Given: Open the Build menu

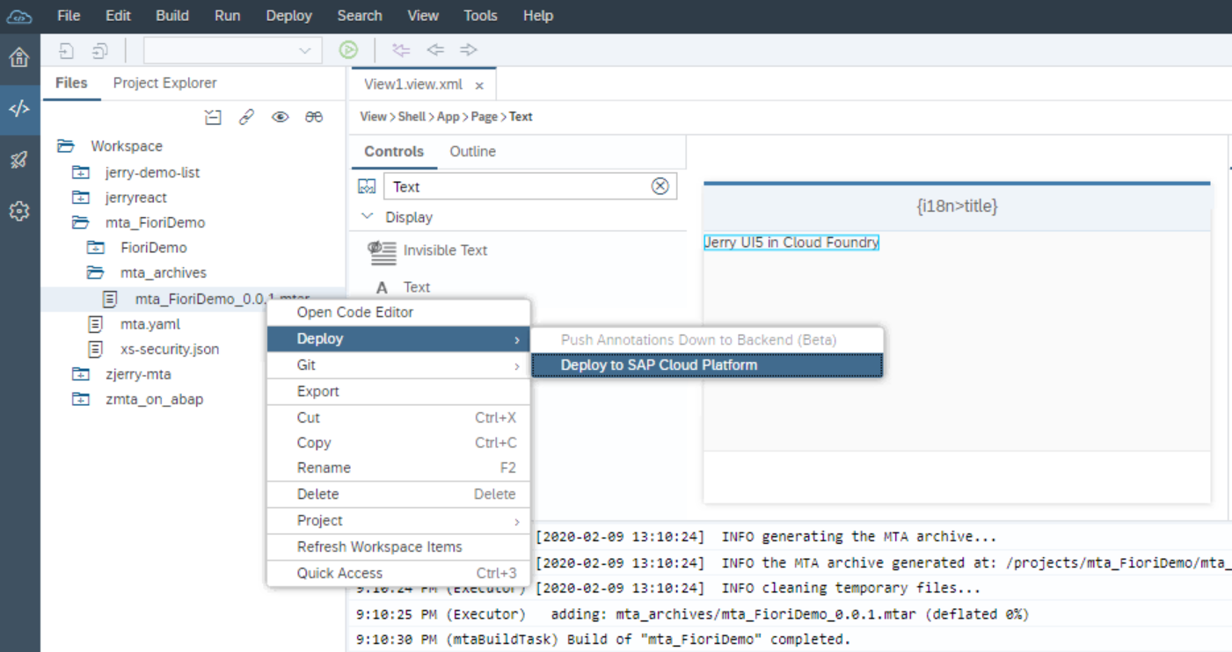Looking at the screenshot, I should click(x=172, y=16).
